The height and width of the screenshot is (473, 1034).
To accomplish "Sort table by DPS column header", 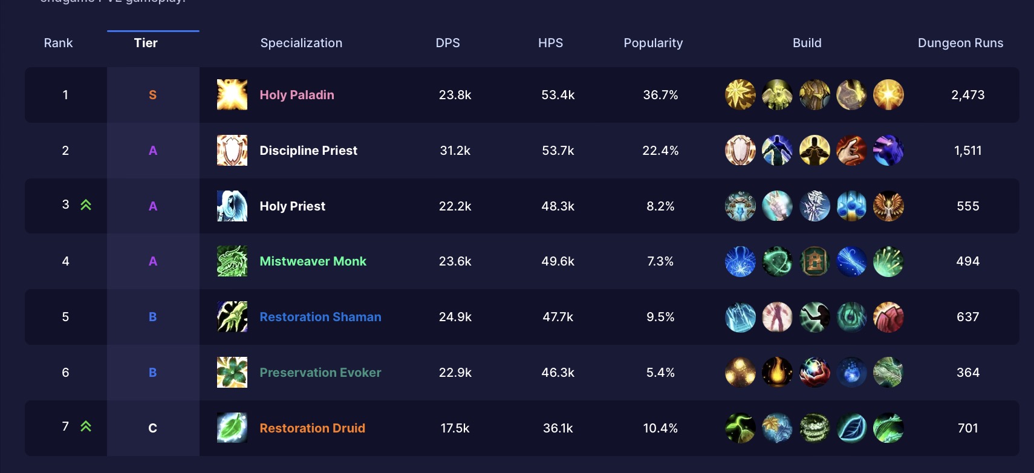I will click(448, 43).
